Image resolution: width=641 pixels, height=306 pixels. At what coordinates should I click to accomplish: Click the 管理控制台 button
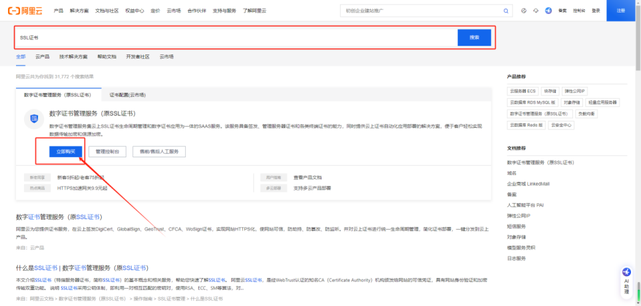(x=108, y=151)
